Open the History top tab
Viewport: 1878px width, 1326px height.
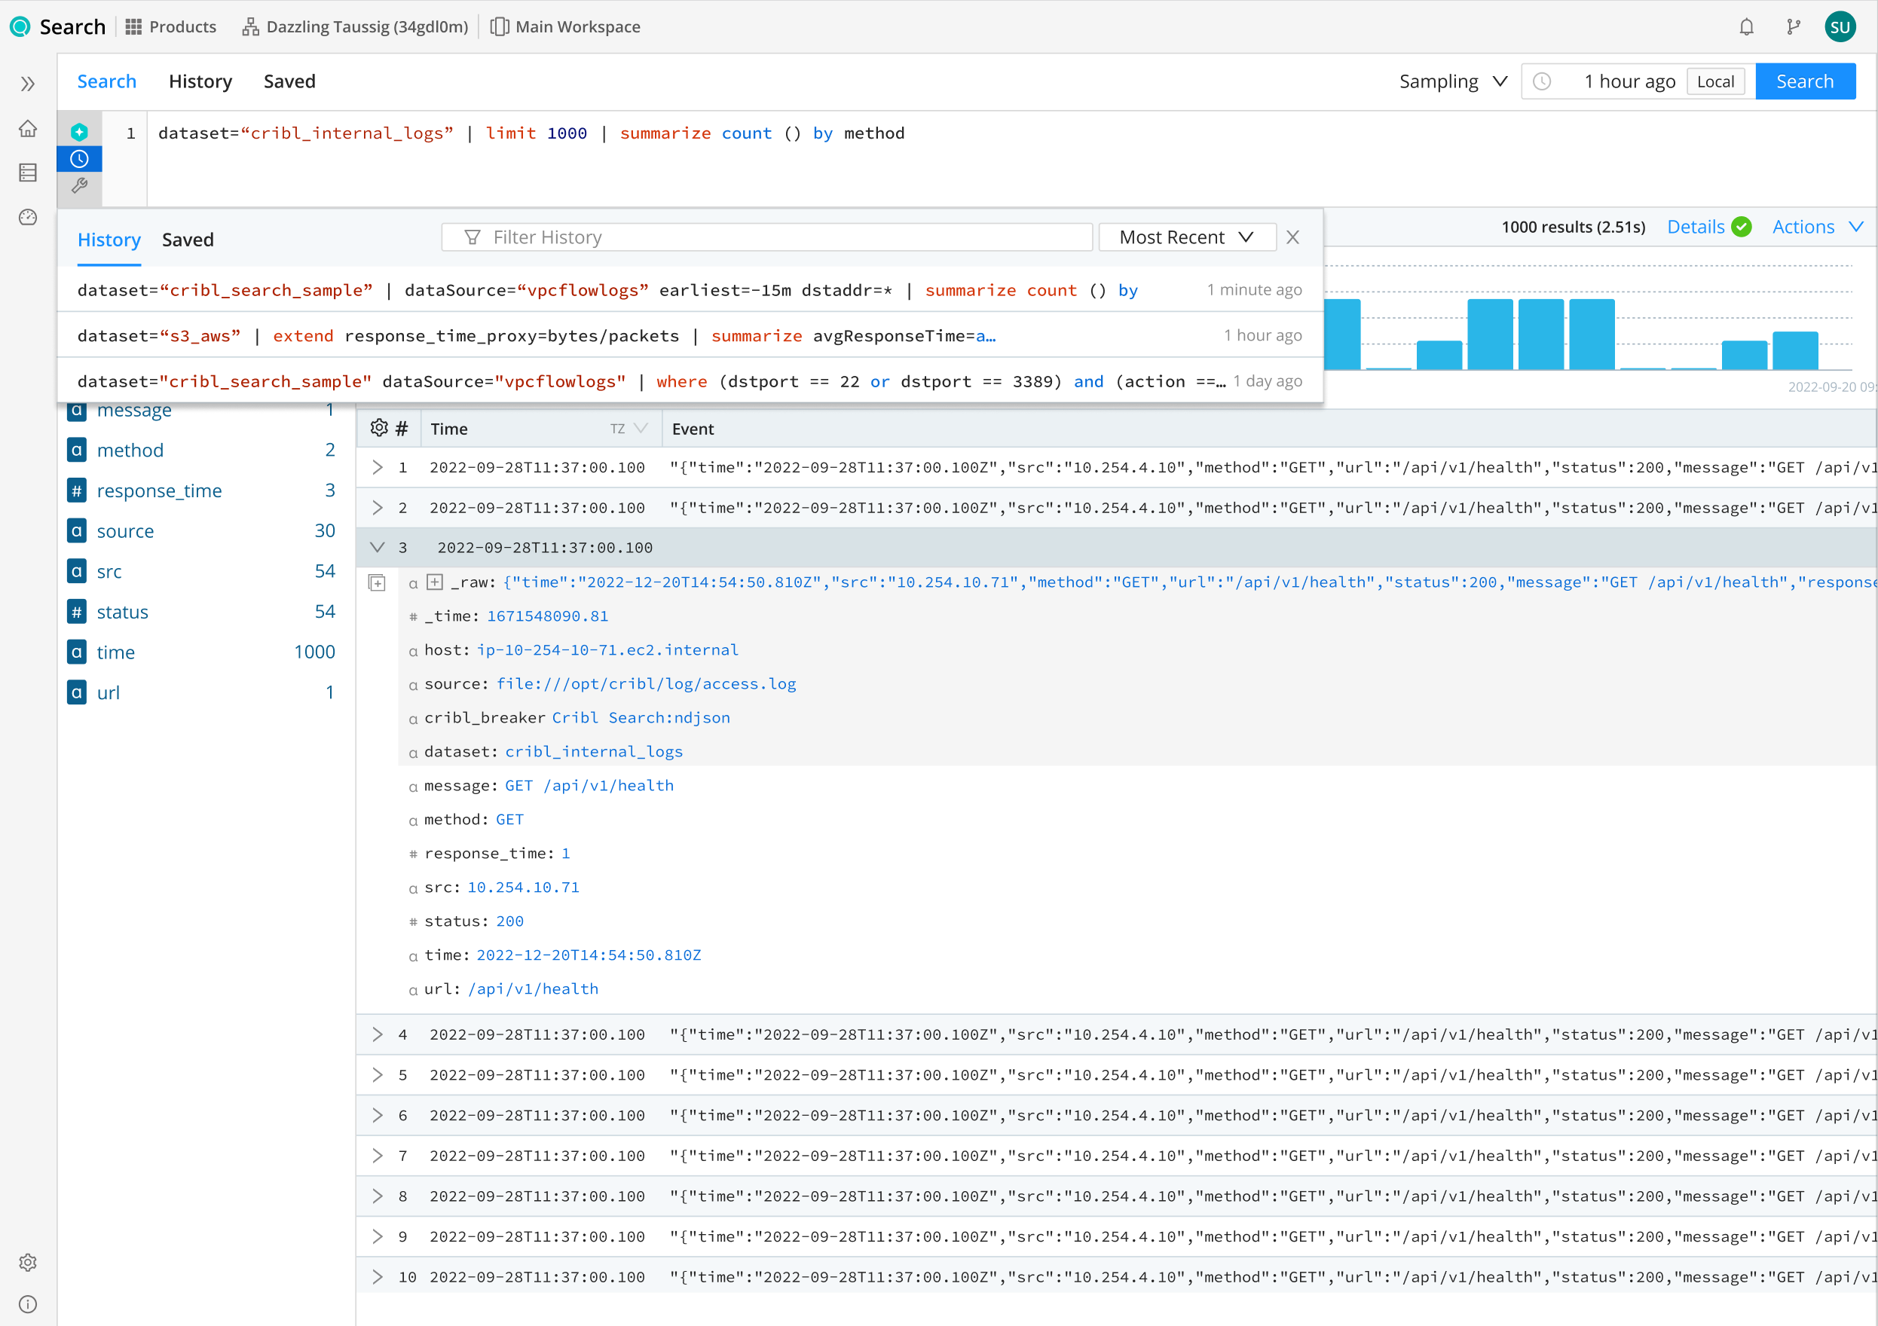(x=200, y=82)
